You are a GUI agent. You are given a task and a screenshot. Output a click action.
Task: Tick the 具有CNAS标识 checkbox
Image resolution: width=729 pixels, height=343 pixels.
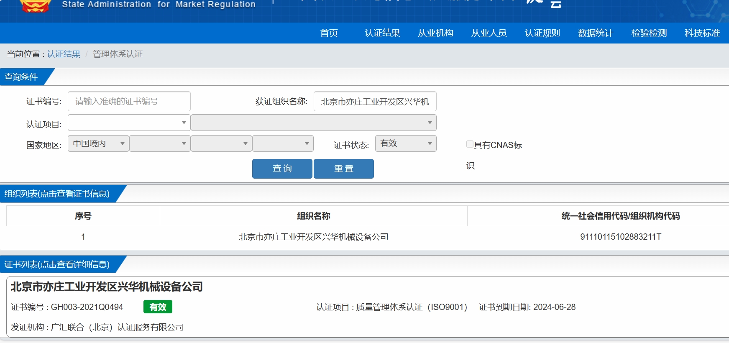coord(470,144)
